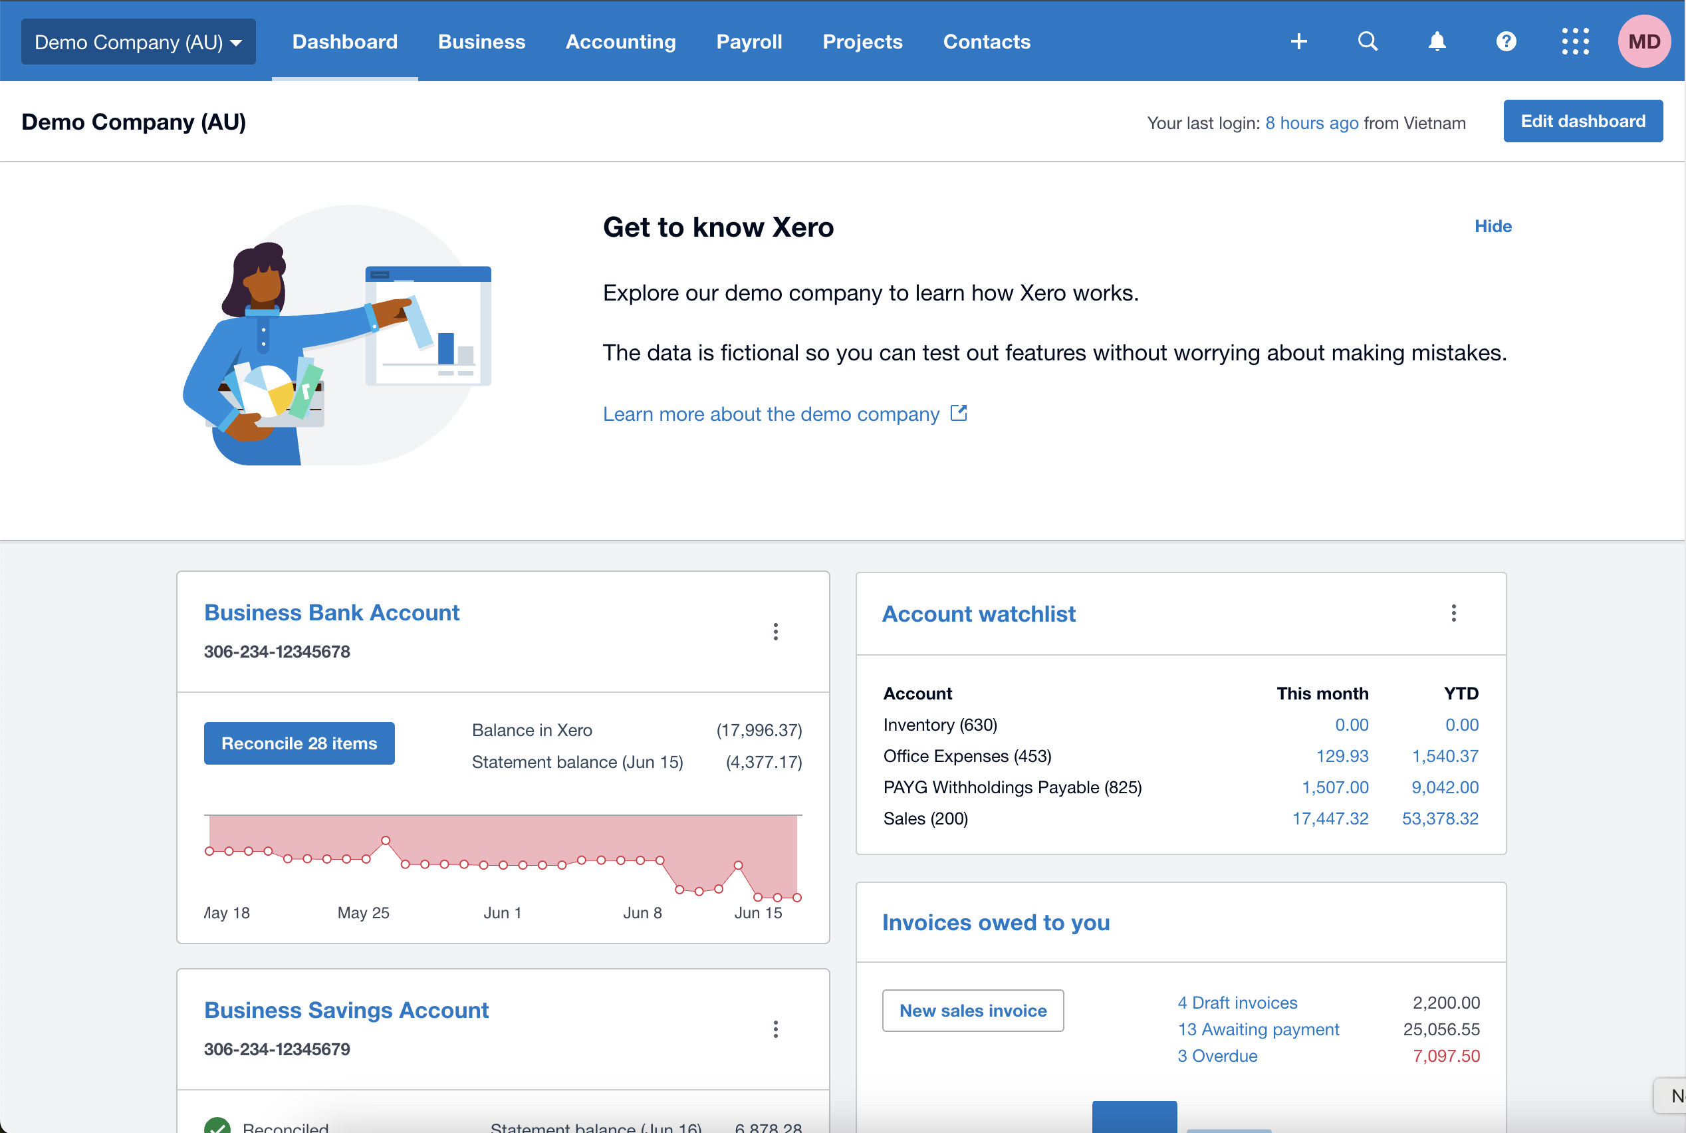1686x1133 pixels.
Task: Open 3 Overdue invoices link
Action: click(x=1217, y=1056)
